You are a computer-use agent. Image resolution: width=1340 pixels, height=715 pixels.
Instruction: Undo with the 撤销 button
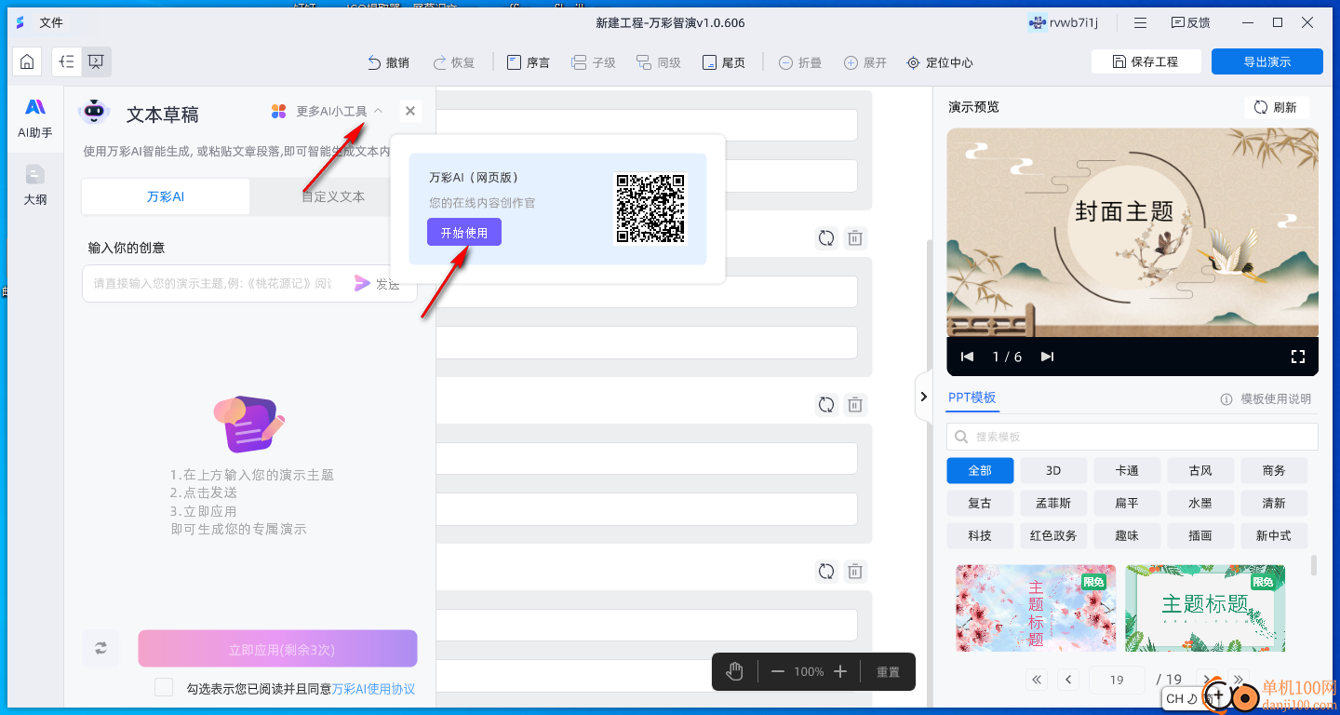pos(388,62)
